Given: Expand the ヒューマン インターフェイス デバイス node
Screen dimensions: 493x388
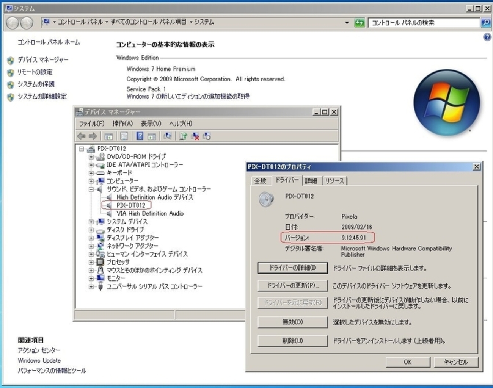Looking at the screenshot, I should click(91, 254).
